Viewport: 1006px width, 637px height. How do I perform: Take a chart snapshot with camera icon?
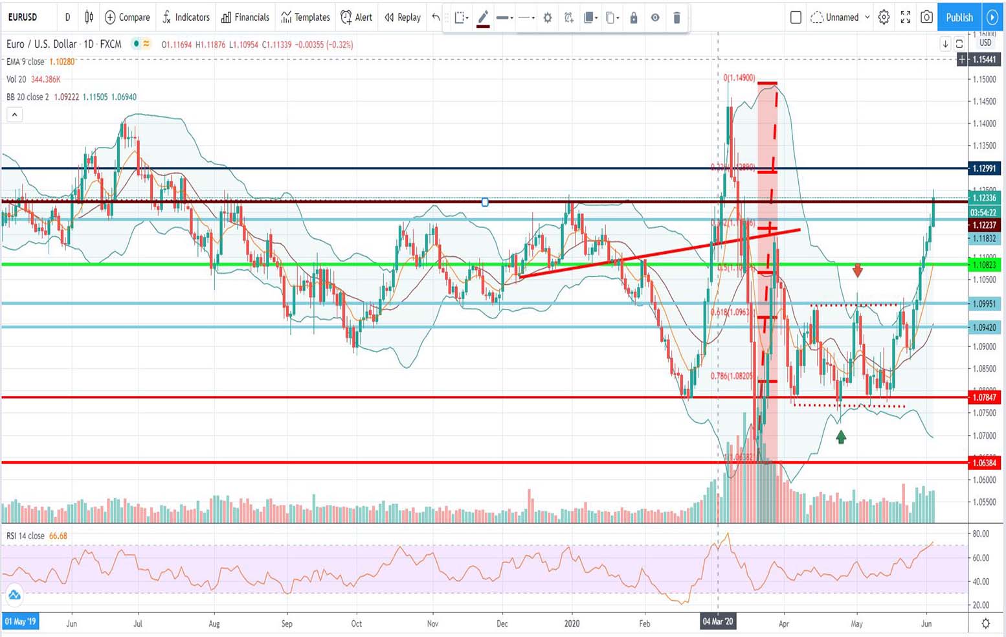pyautogui.click(x=926, y=17)
